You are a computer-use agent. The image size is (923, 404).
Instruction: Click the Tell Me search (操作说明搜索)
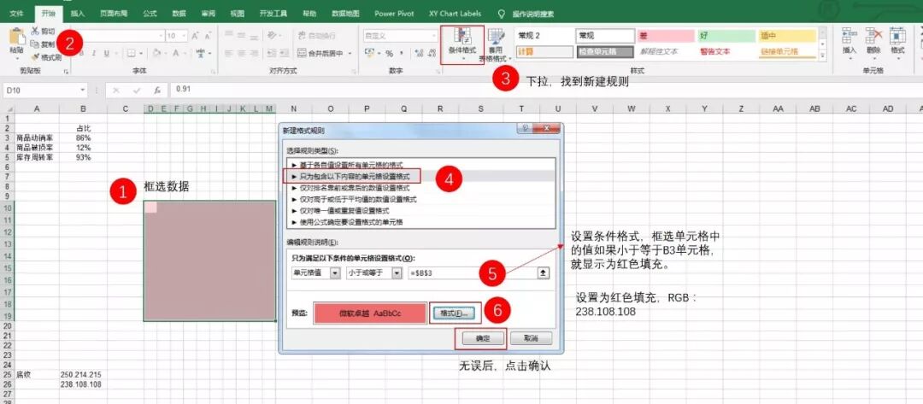point(532,15)
